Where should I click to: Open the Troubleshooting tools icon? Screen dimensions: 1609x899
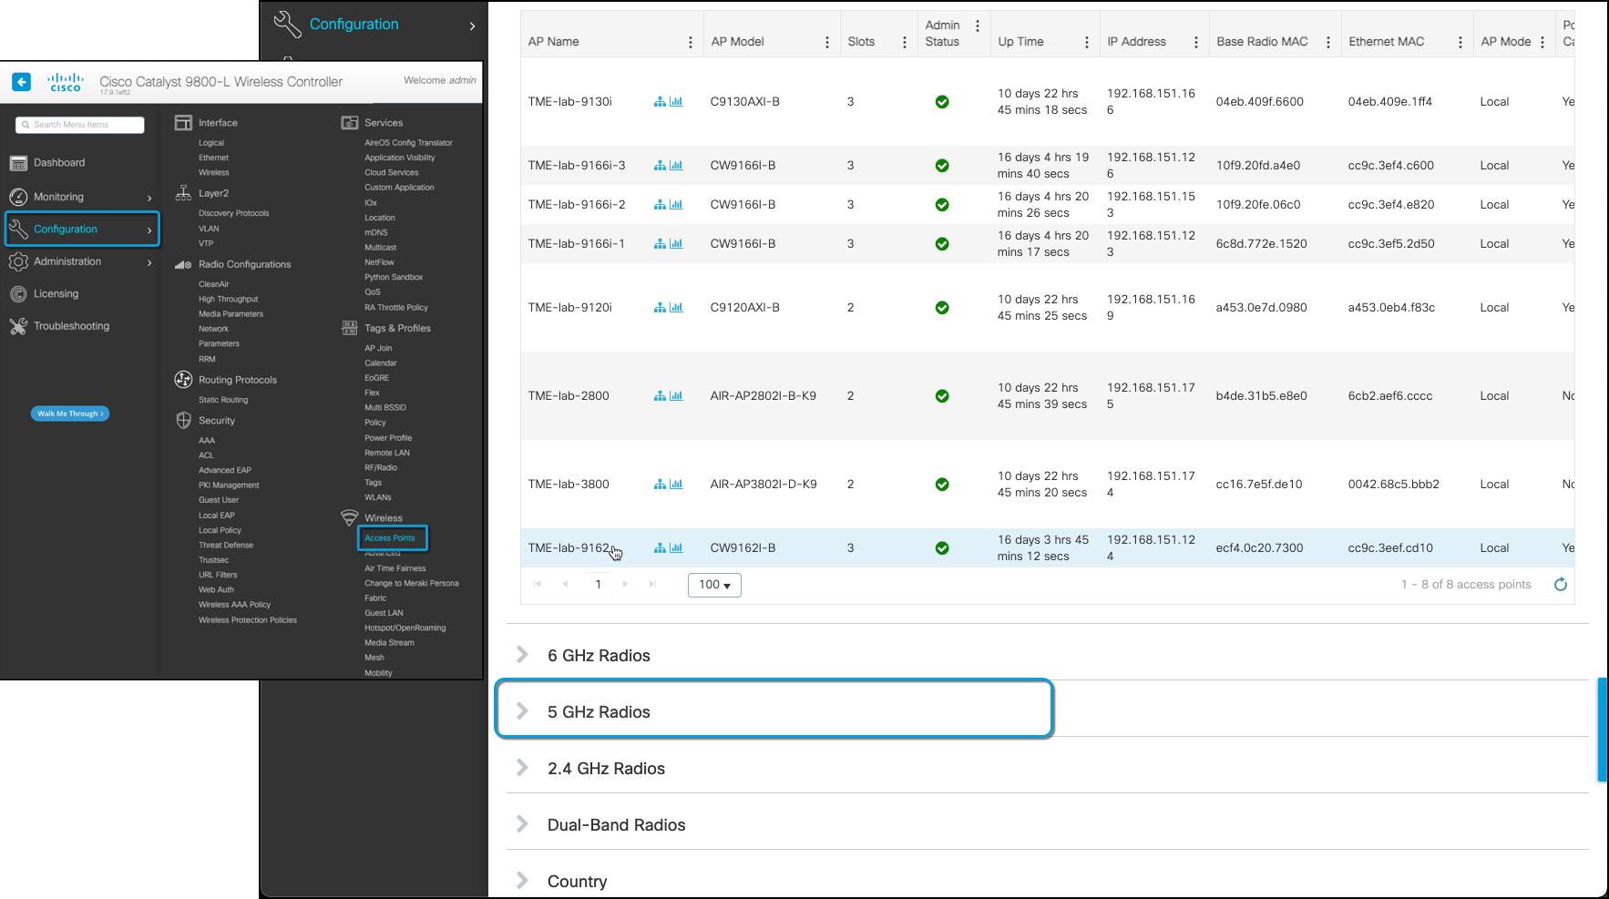click(18, 325)
